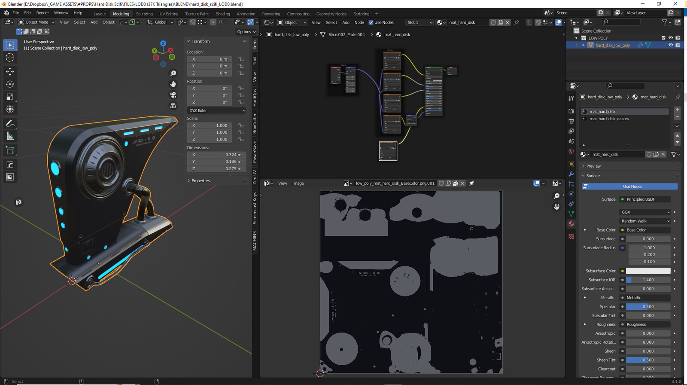Switch to the Shading workspace tab
Screen dimensions: 687x385
point(223,14)
